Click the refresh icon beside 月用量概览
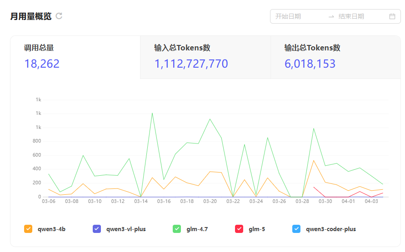The height and width of the screenshot is (252, 405). point(59,16)
